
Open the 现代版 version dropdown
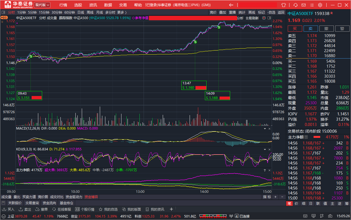pyautogui.click(x=42, y=5)
